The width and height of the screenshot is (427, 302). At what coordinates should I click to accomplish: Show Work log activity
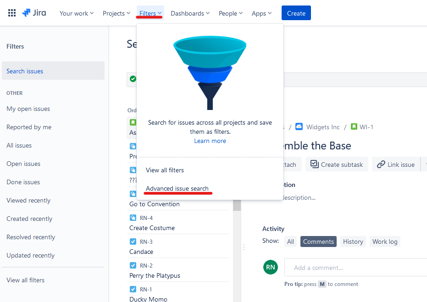(x=384, y=242)
